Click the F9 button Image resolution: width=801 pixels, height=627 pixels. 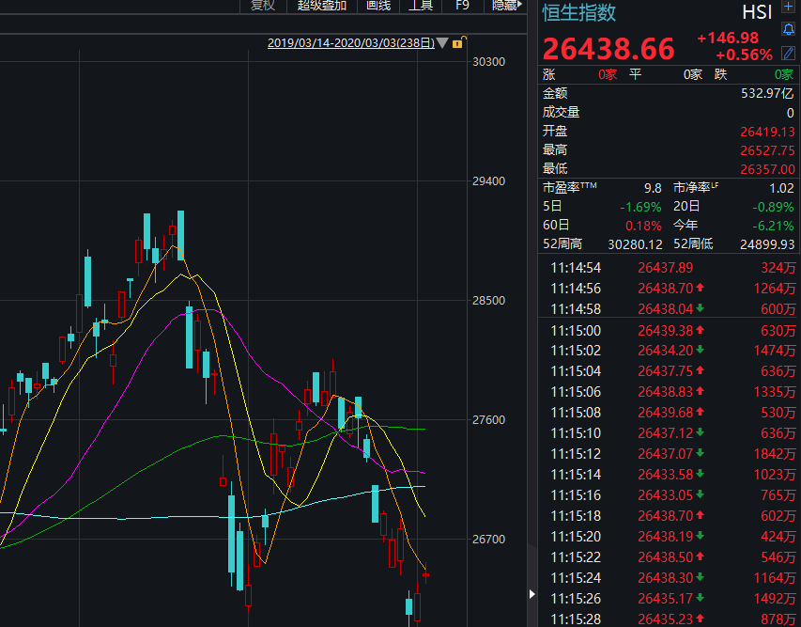click(x=462, y=5)
